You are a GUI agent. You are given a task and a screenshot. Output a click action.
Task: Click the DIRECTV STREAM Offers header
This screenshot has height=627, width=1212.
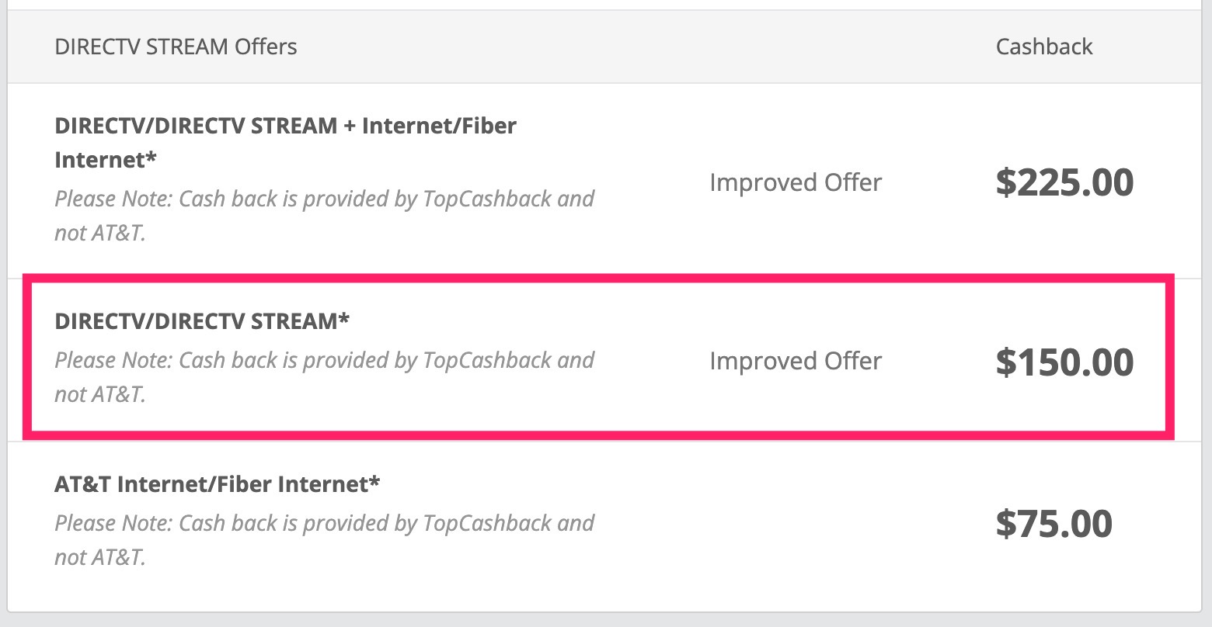click(x=176, y=47)
